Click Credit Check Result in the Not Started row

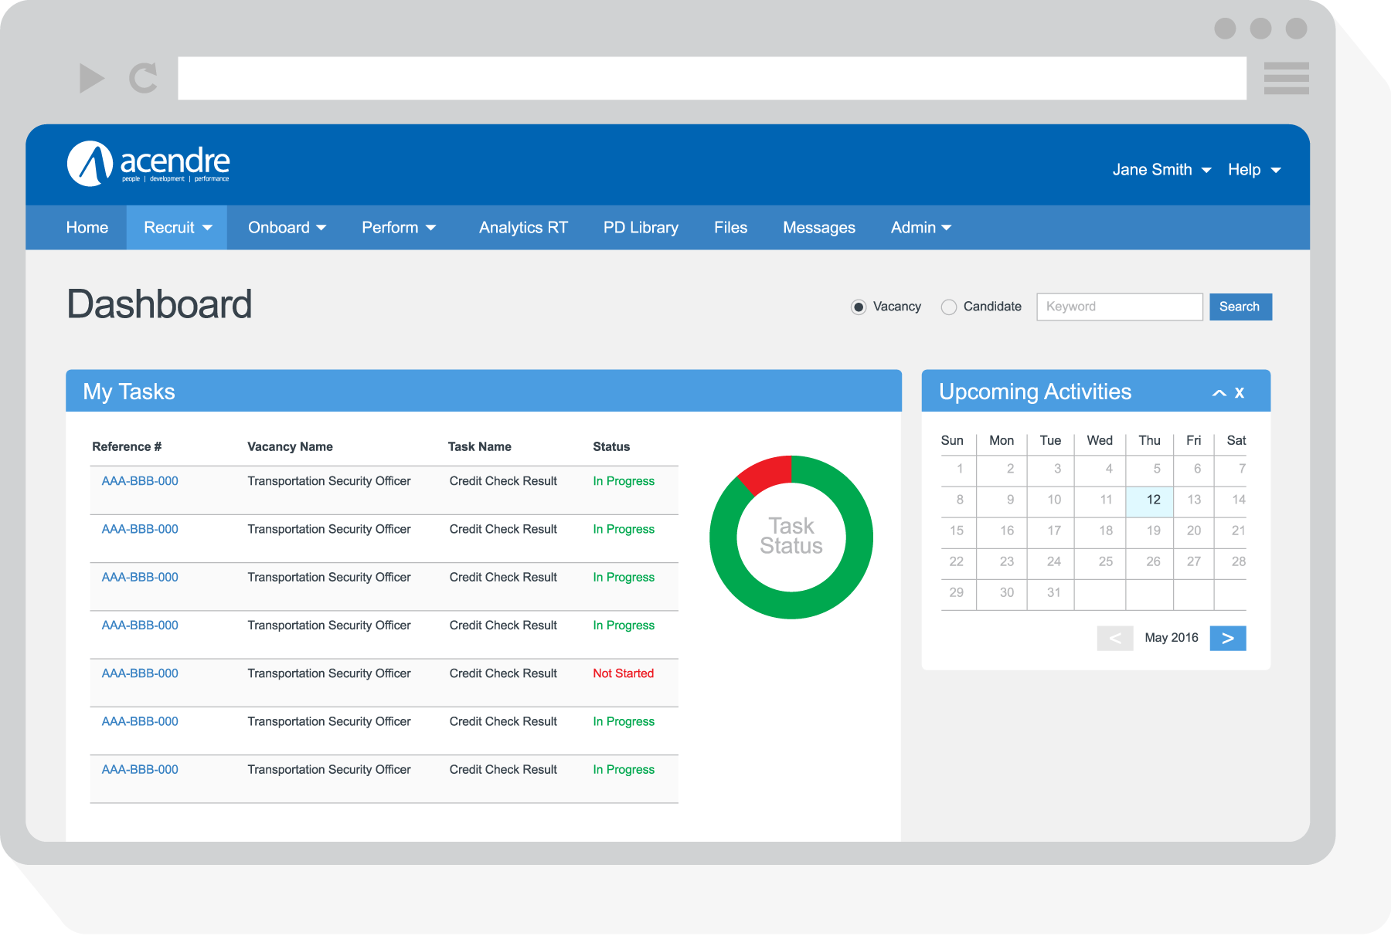pyautogui.click(x=503, y=673)
